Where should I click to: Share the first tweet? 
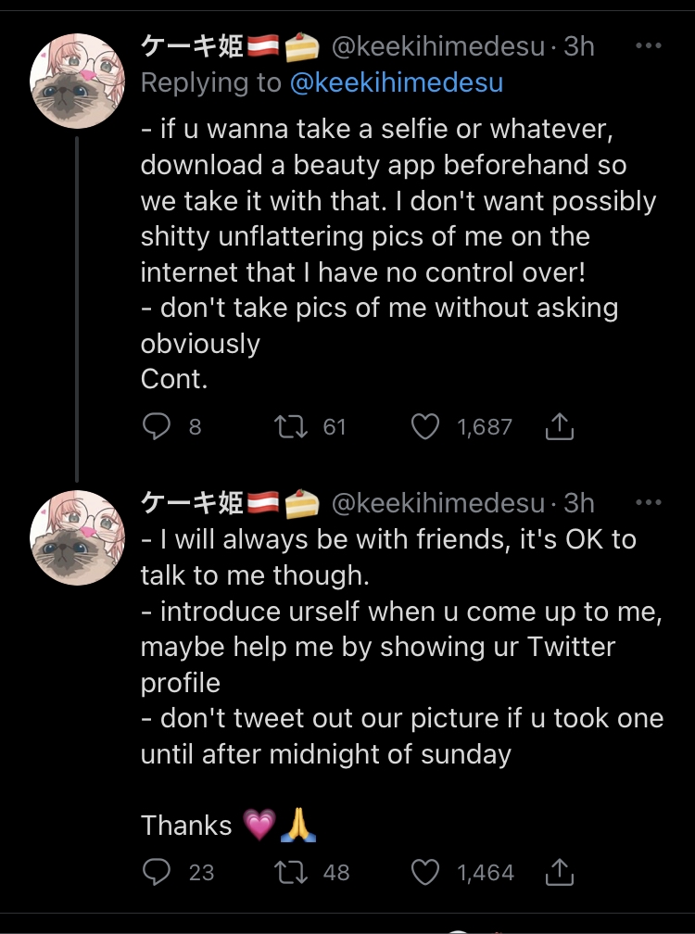point(560,426)
